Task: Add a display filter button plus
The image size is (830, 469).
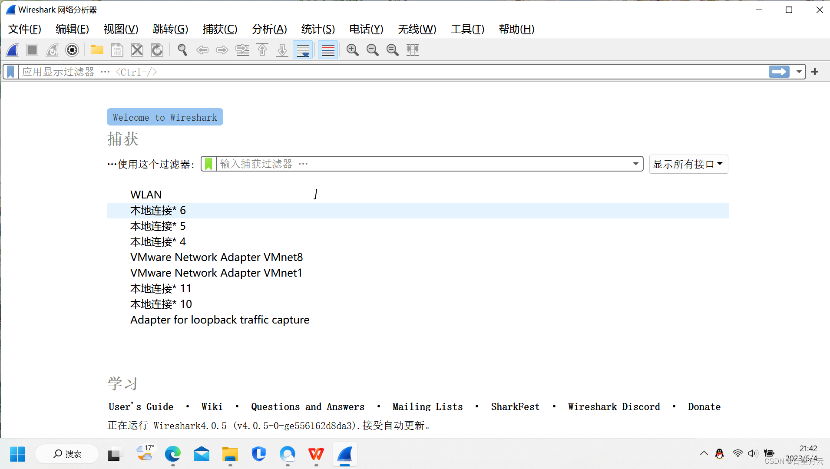Action: [815, 72]
